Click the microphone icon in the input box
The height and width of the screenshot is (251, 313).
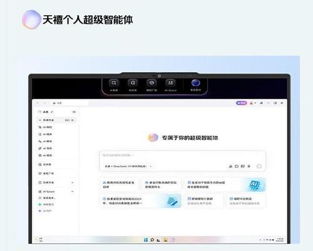pyautogui.click(x=249, y=166)
